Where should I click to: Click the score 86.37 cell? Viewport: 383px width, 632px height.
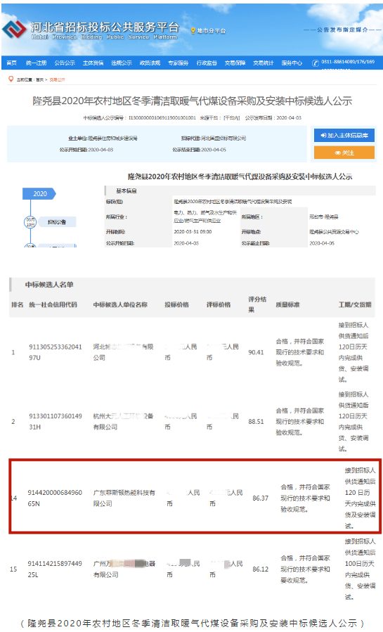coord(261,498)
